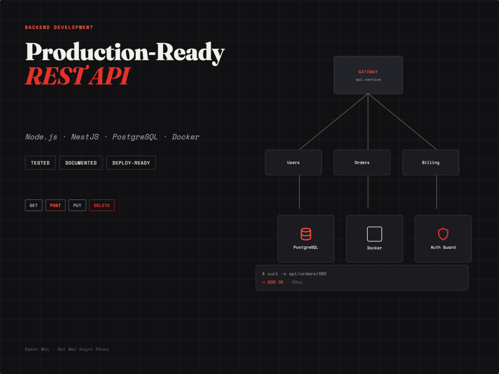
Task: Click PostgreSQL in the italic tech stack line
Action: pos(135,137)
